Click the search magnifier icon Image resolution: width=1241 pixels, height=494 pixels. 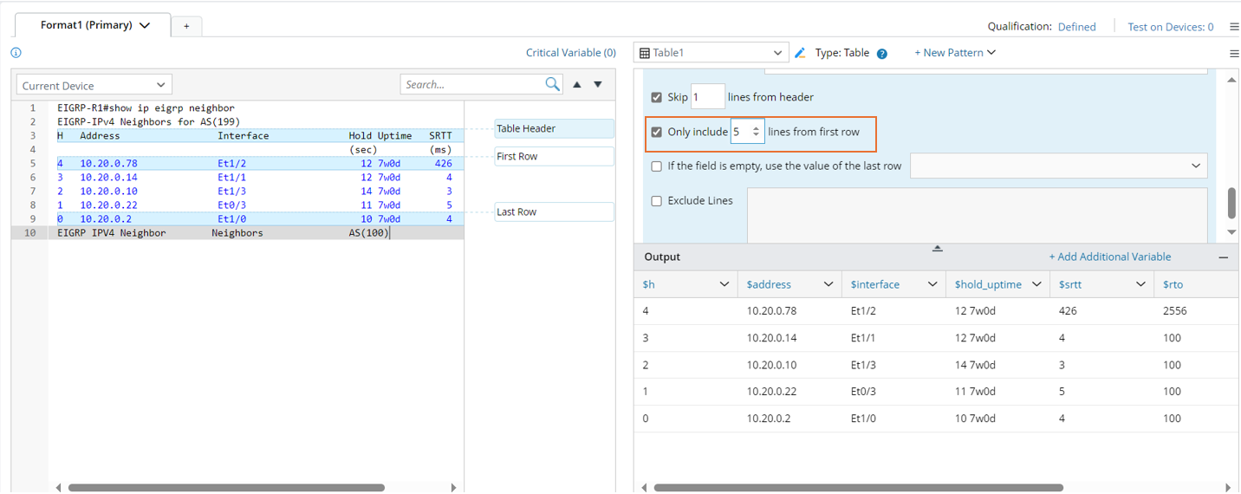coord(552,84)
